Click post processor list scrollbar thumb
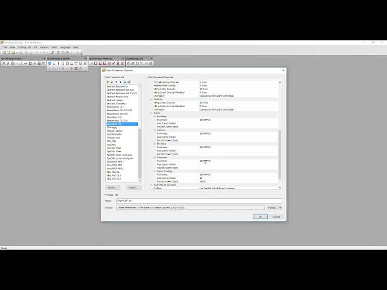387x290 pixels. coord(140,153)
